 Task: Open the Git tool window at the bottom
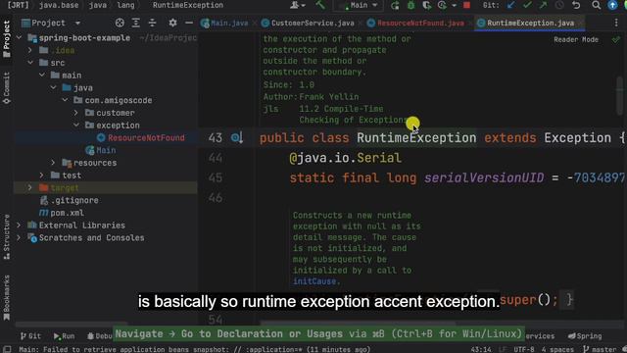tap(30, 336)
